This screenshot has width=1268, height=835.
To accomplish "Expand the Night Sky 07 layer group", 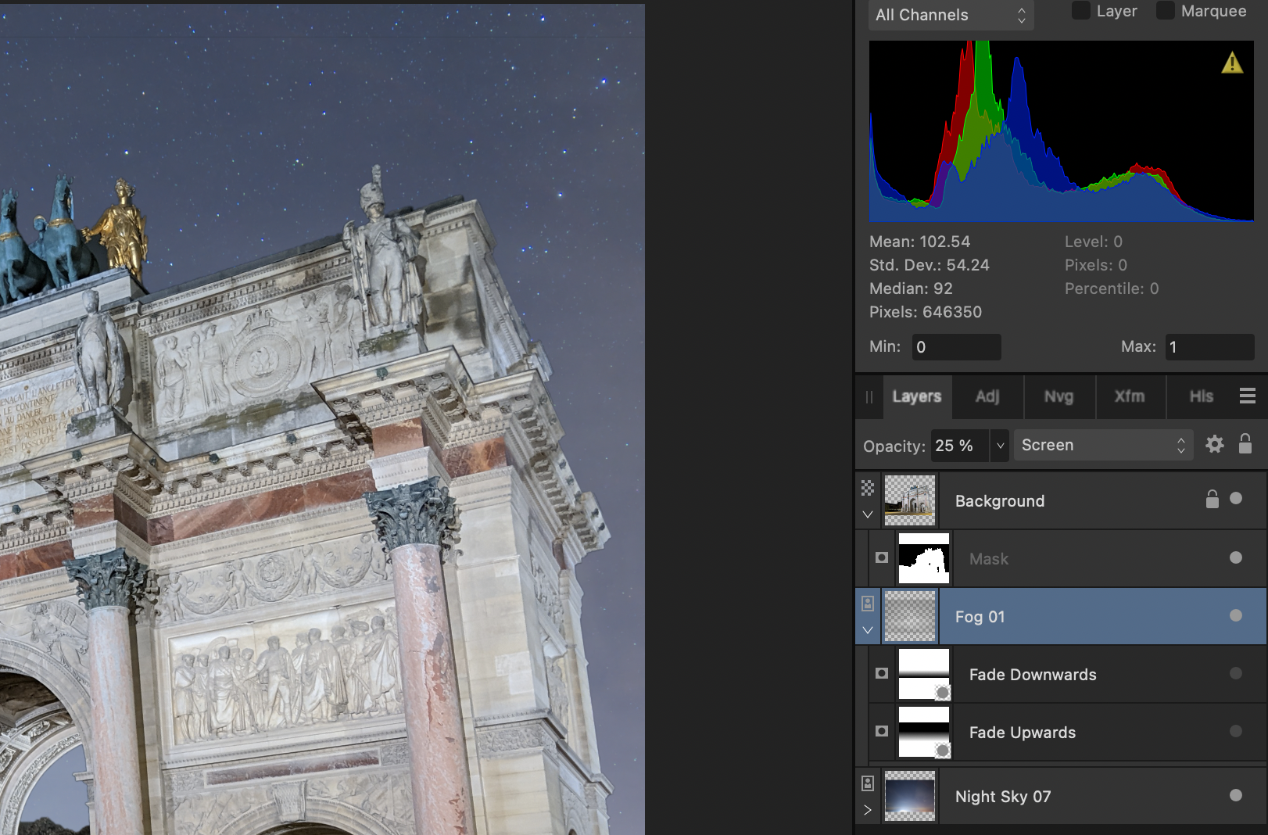I will pyautogui.click(x=868, y=810).
